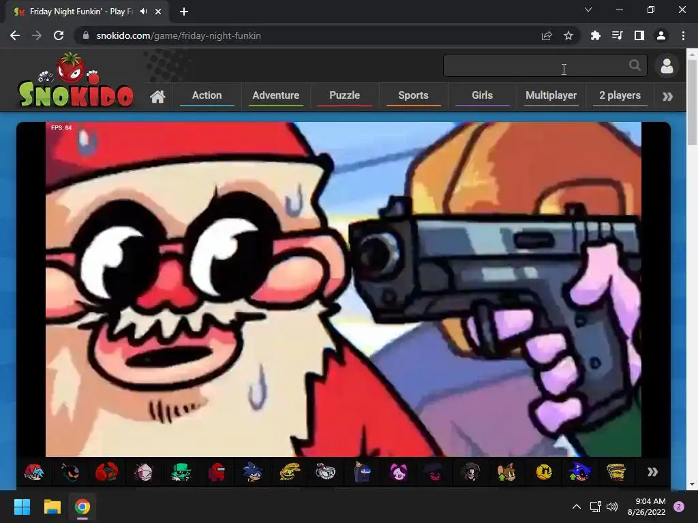Open the dark shadowy red-mouth character icon
698x523 pixels.
434,472
